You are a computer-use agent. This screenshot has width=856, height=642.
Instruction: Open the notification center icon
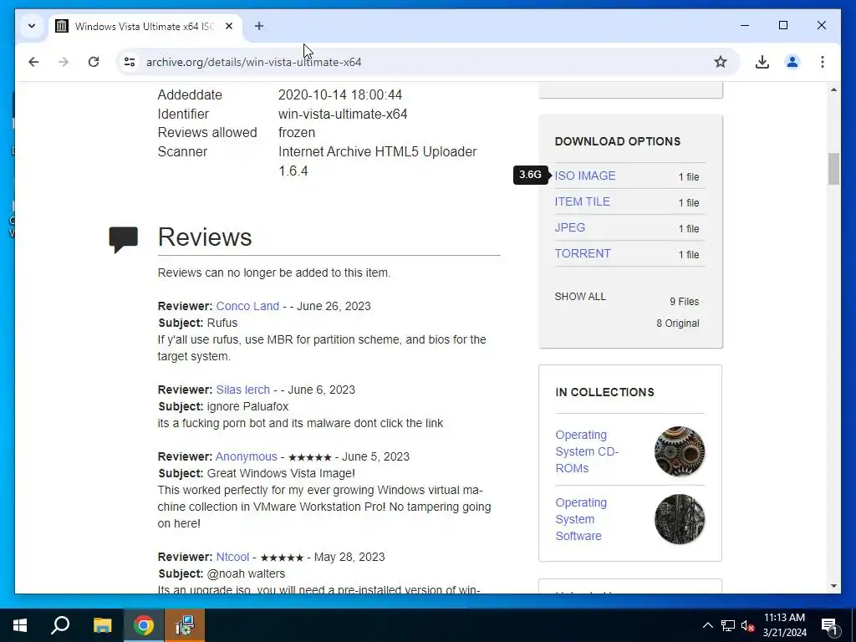tap(830, 625)
